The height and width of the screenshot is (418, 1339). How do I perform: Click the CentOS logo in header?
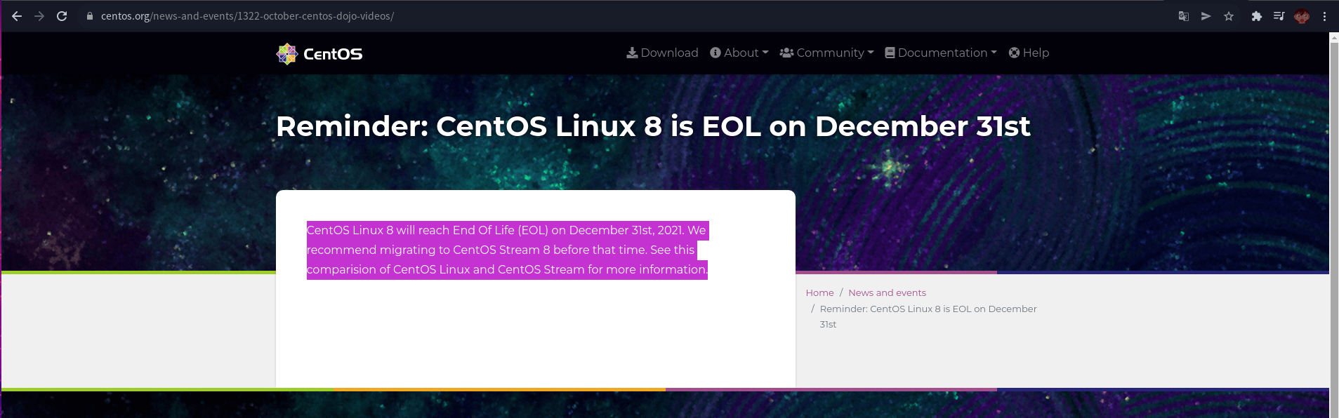pos(319,54)
